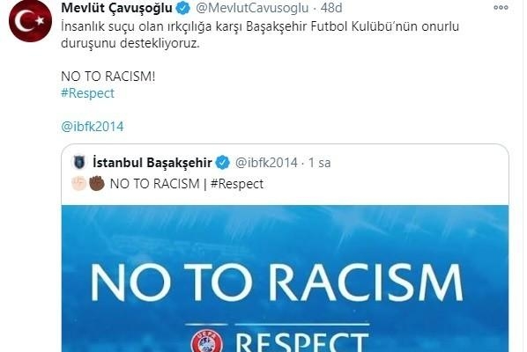Viewport: 527px width, 352px height.
Task: Open the @ibfk2014 mention link
Action: tap(93, 127)
